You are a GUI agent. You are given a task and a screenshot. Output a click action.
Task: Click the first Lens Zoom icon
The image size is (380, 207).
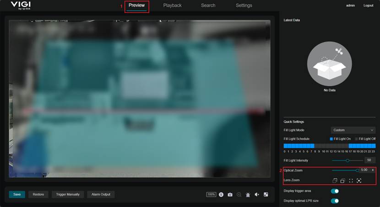pyautogui.click(x=335, y=180)
